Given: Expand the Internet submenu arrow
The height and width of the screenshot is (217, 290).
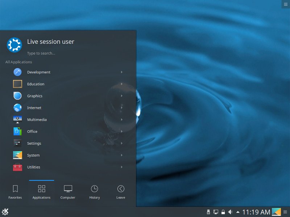Looking at the screenshot, I should (x=121, y=108).
